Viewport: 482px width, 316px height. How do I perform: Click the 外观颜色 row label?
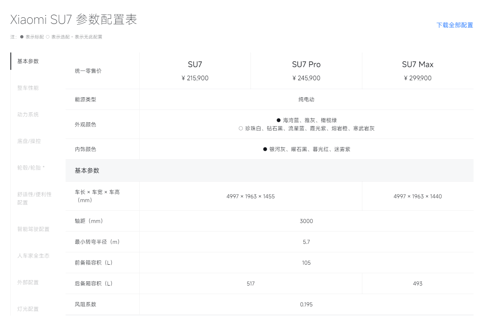[86, 125]
